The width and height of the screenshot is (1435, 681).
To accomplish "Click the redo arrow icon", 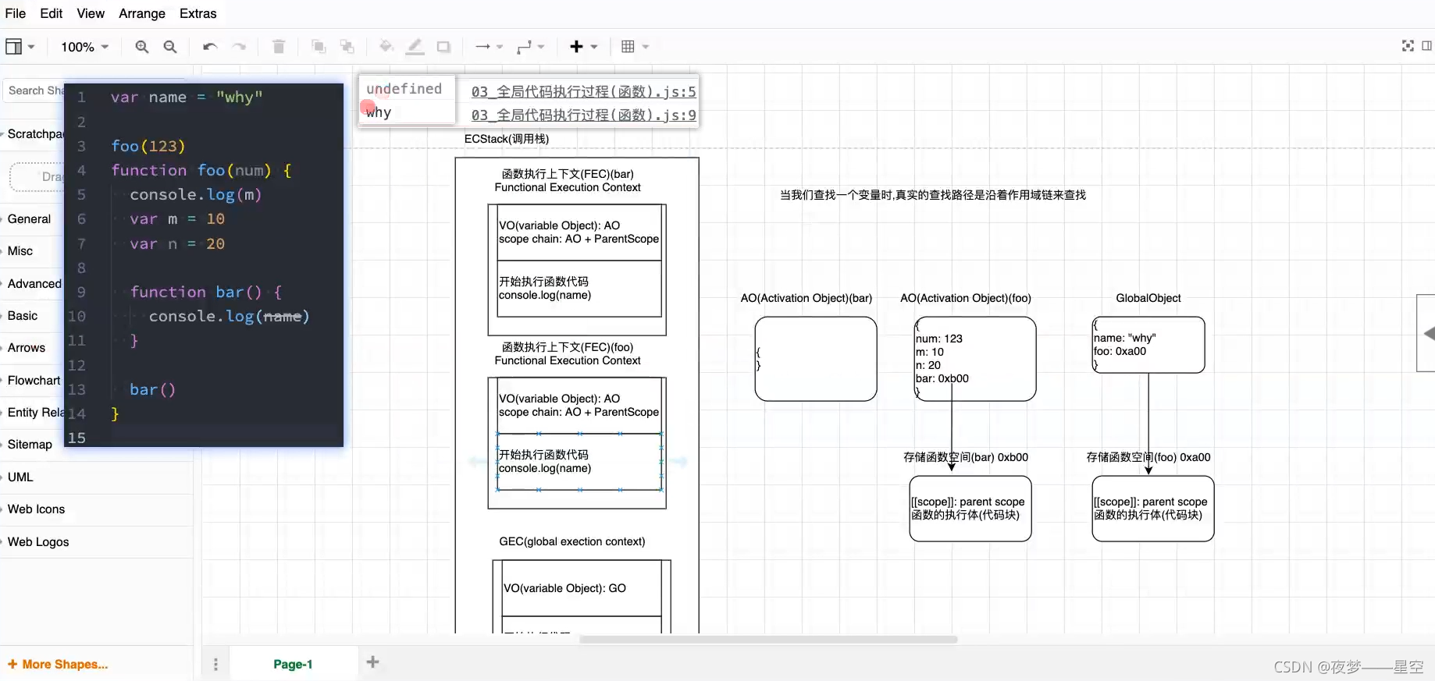I will click(240, 47).
